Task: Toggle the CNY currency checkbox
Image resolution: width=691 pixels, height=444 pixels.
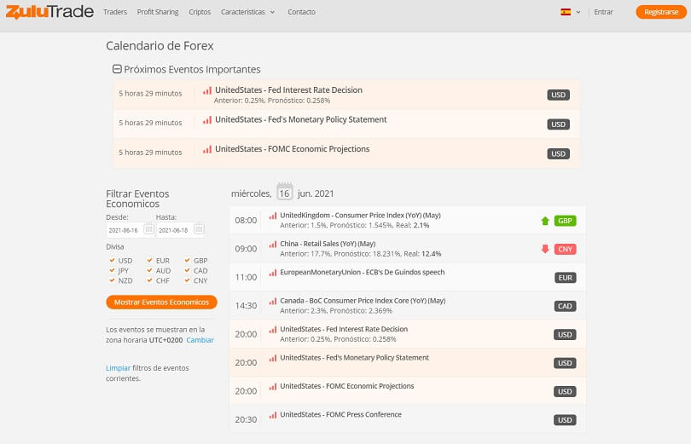Action: [x=188, y=280]
